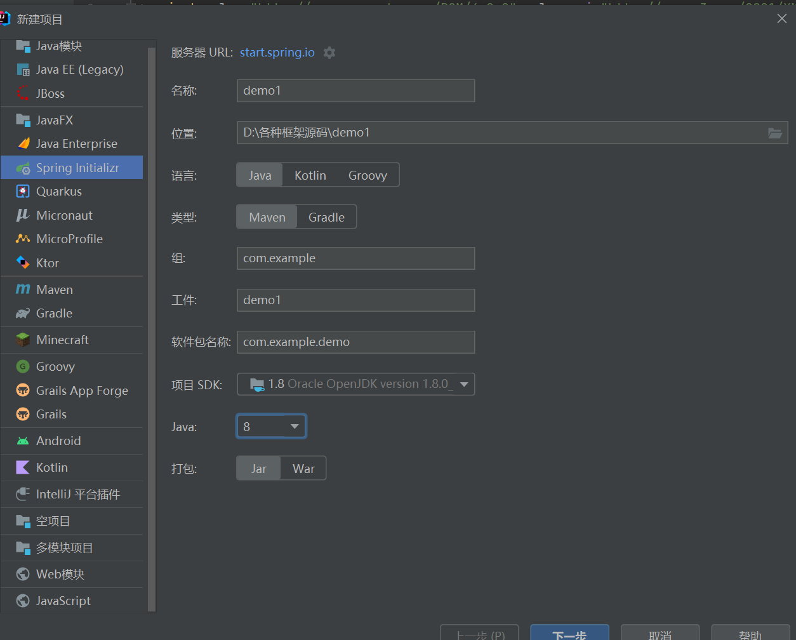The image size is (796, 640).
Task: Click the Maven m icon
Action: 23,290
